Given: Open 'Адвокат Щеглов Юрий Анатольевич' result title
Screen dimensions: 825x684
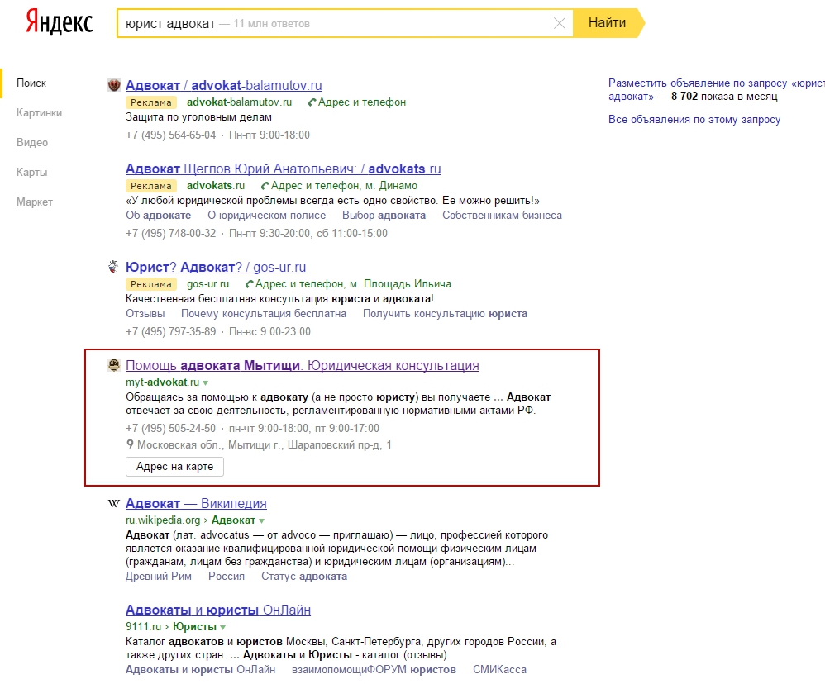Looking at the screenshot, I should tap(283, 169).
